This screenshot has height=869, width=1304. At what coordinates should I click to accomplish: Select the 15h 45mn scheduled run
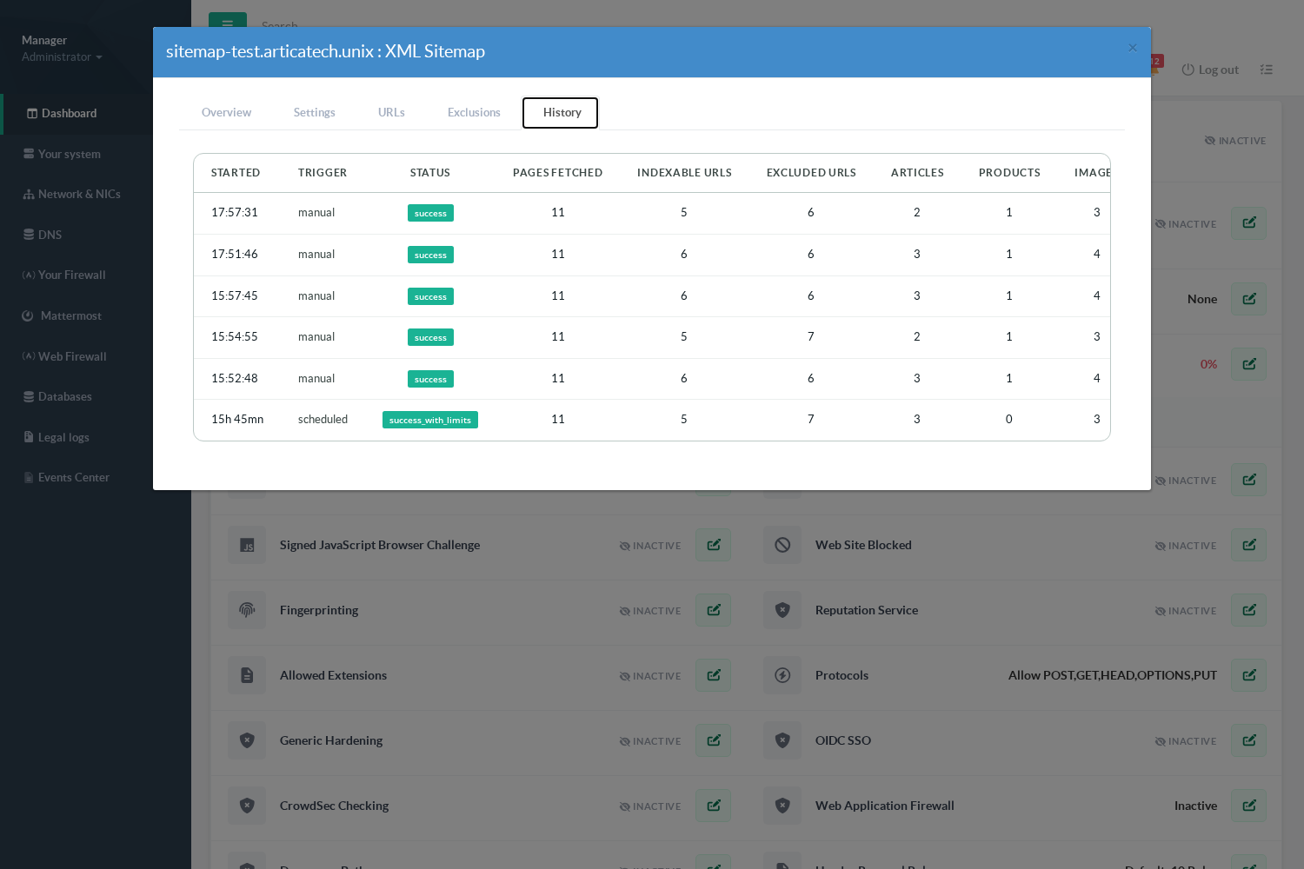(237, 420)
